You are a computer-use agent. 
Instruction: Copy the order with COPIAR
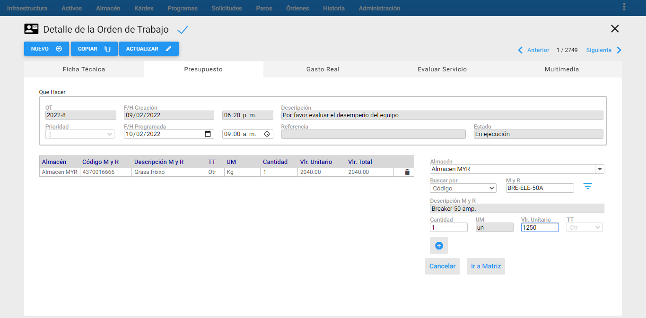[x=94, y=49]
